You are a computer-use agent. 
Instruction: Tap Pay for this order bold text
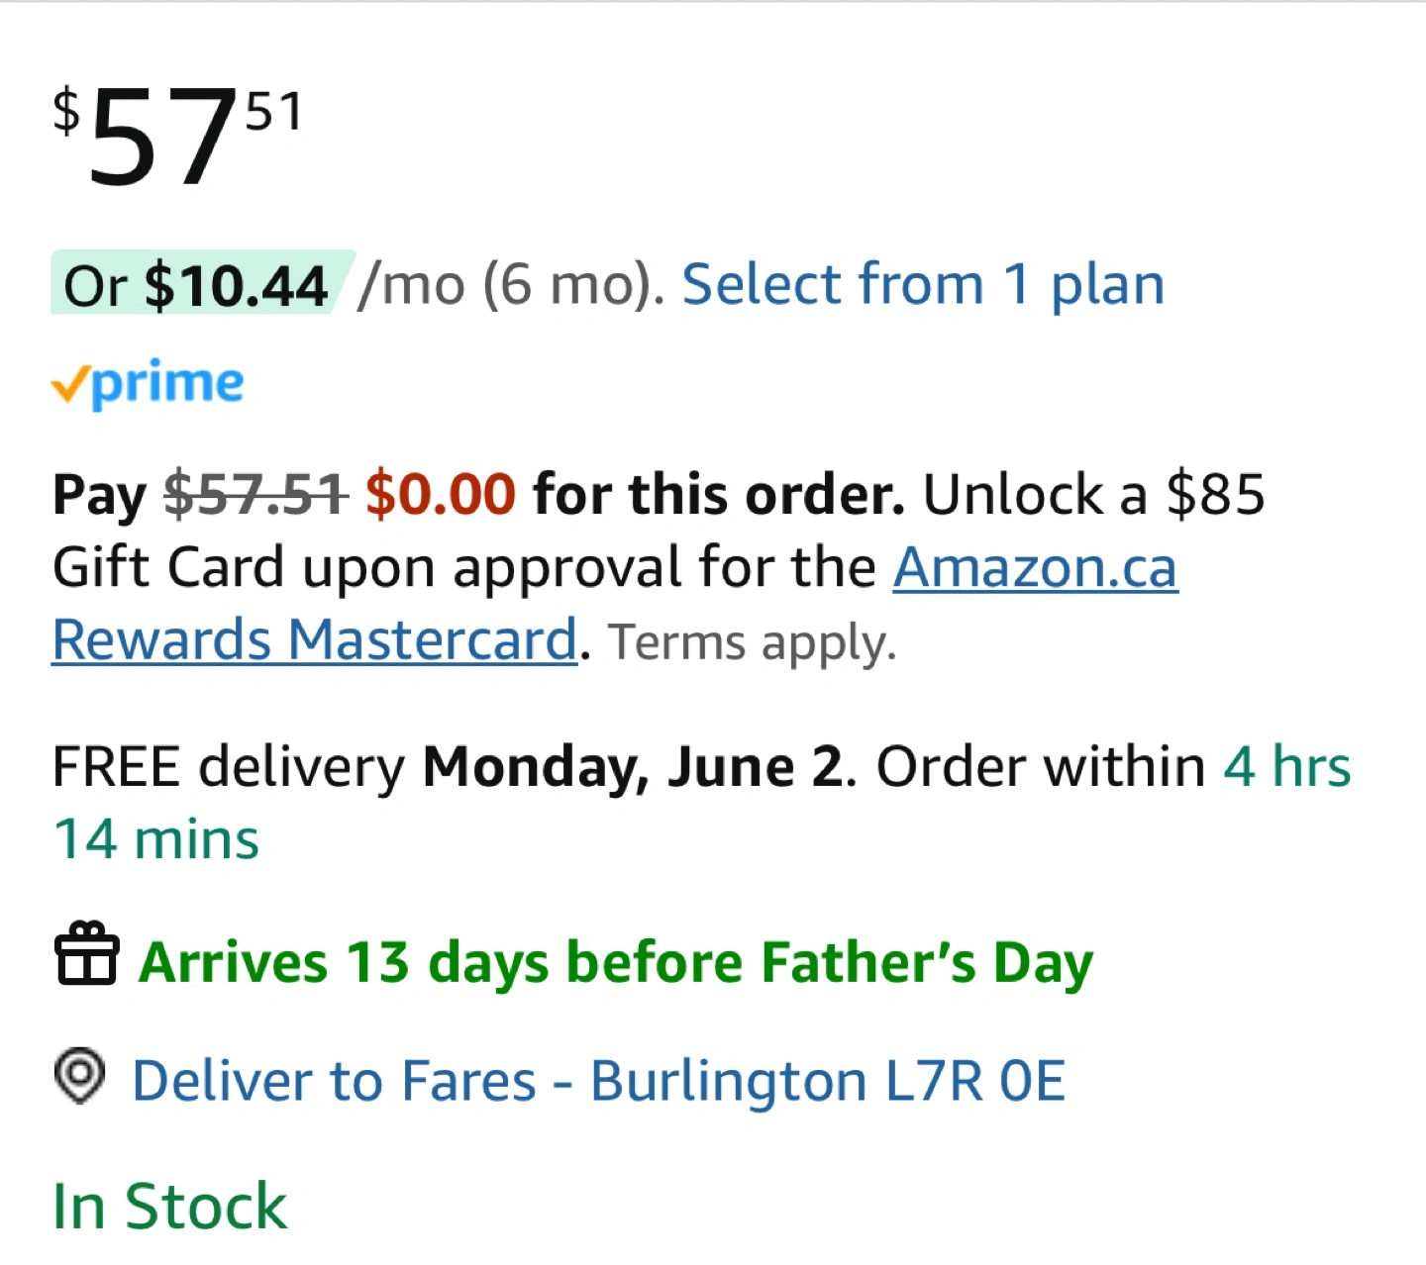pyautogui.click(x=478, y=494)
